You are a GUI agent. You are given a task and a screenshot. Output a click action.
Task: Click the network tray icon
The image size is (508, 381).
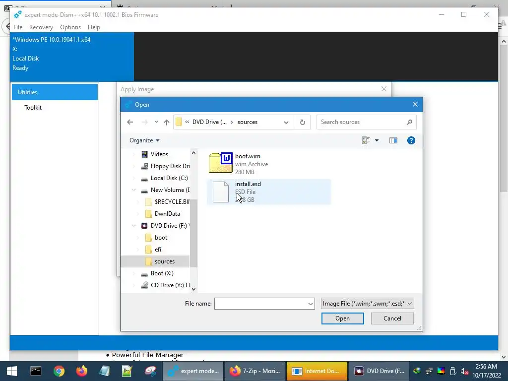tap(429, 371)
